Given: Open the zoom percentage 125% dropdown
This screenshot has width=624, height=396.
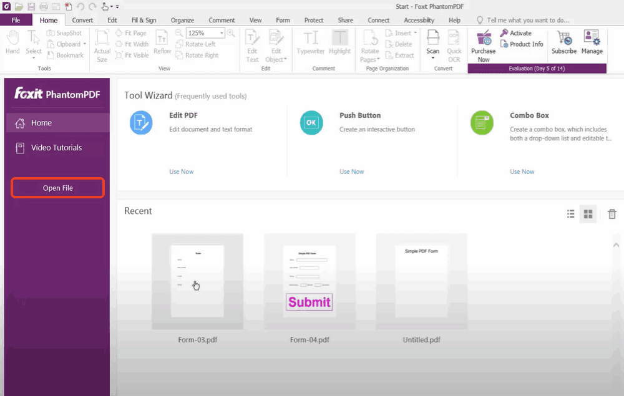Looking at the screenshot, I should click(222, 33).
